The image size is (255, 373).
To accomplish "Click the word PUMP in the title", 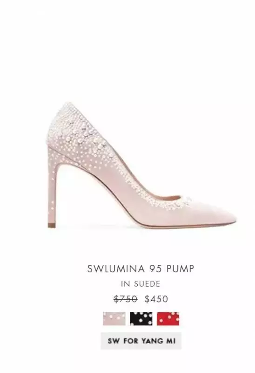I will point(180,269).
